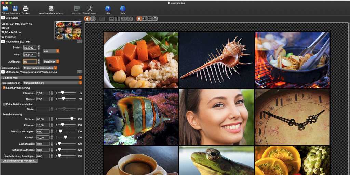Click the Intensität slider
The image size is (350, 175).
tap(67, 93)
